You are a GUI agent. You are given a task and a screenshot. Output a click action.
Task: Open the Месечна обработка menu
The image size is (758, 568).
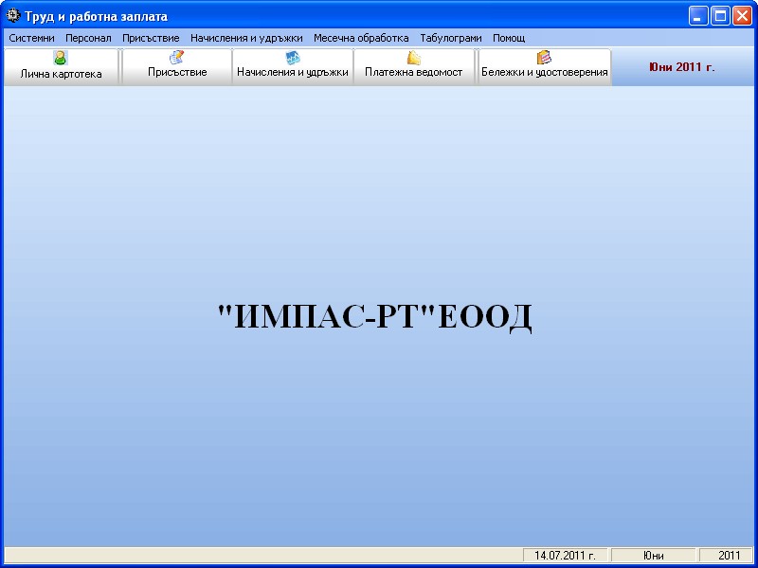[x=361, y=38]
